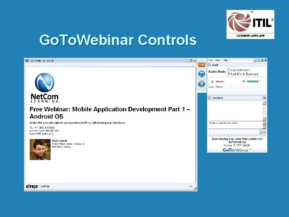The image size is (289, 217).
Task: Toggle the full screen viewer icon
Action: point(201,74)
